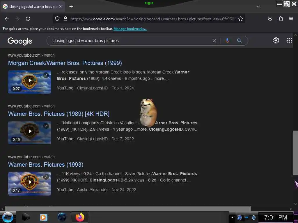Open the black box taskbar app
Image resolution: width=298 pixels, height=223 pixels.
pyautogui.click(x=26, y=217)
